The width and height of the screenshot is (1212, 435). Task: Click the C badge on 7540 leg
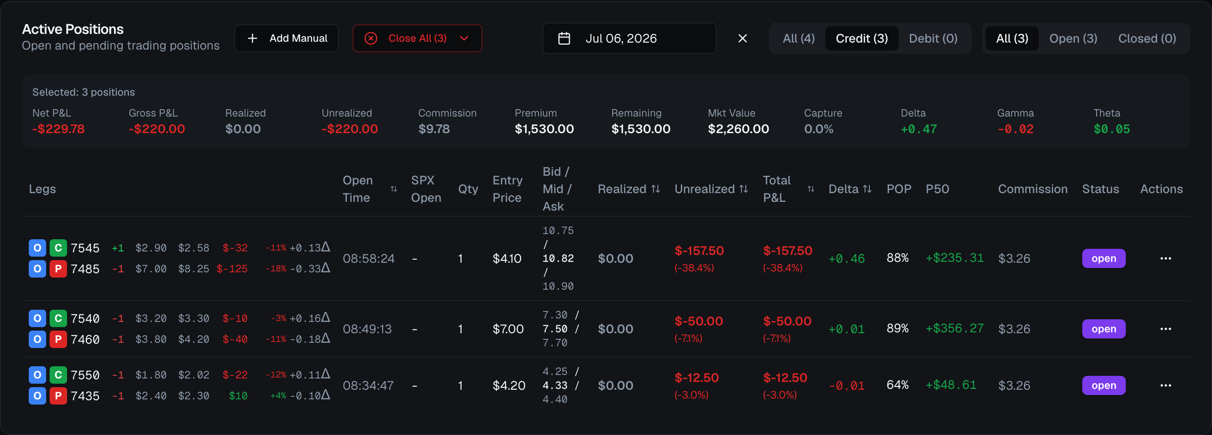click(x=58, y=318)
